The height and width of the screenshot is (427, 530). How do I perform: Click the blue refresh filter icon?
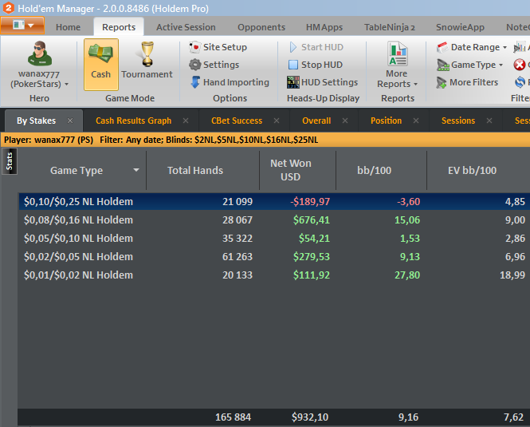(520, 82)
